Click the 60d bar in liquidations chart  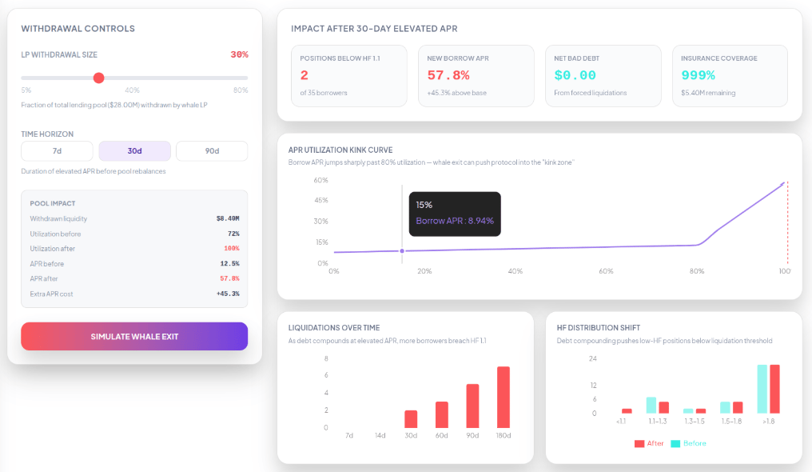(x=442, y=414)
